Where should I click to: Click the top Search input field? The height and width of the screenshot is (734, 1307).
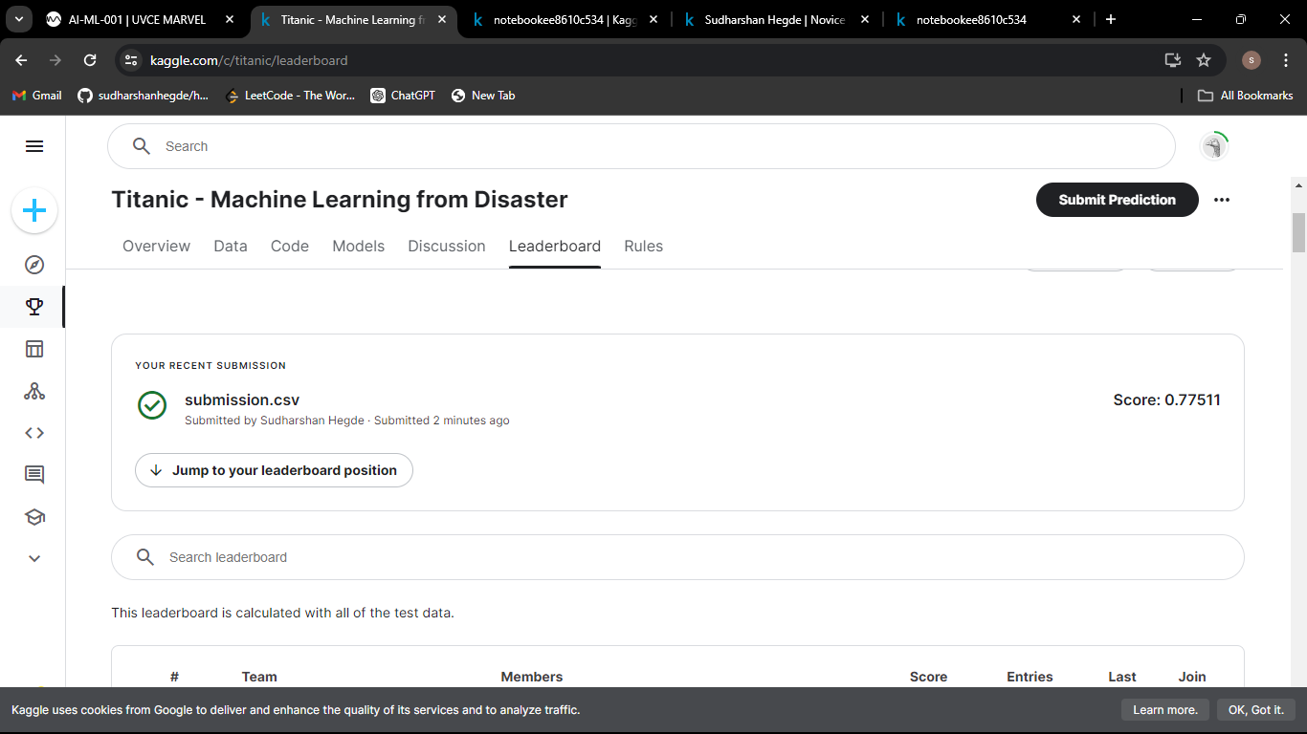tap(641, 146)
